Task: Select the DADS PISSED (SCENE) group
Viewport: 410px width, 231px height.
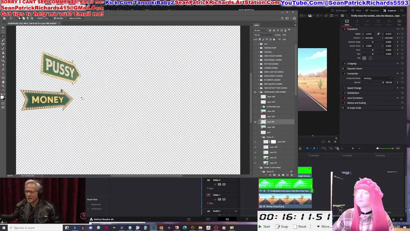Action: [x=273, y=60]
